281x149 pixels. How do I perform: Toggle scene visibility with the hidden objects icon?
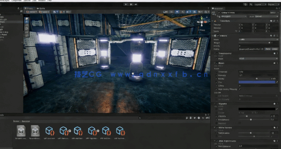(x=195, y=12)
